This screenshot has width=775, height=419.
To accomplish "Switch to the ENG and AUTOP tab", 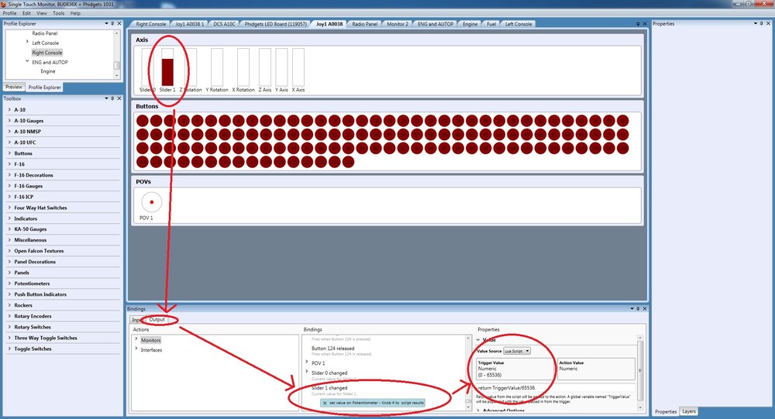I will [436, 24].
